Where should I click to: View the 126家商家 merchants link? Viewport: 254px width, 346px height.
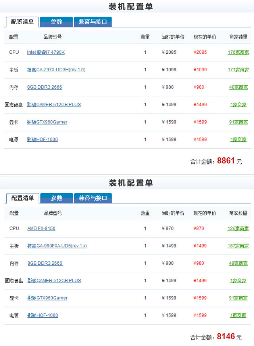click(238, 229)
